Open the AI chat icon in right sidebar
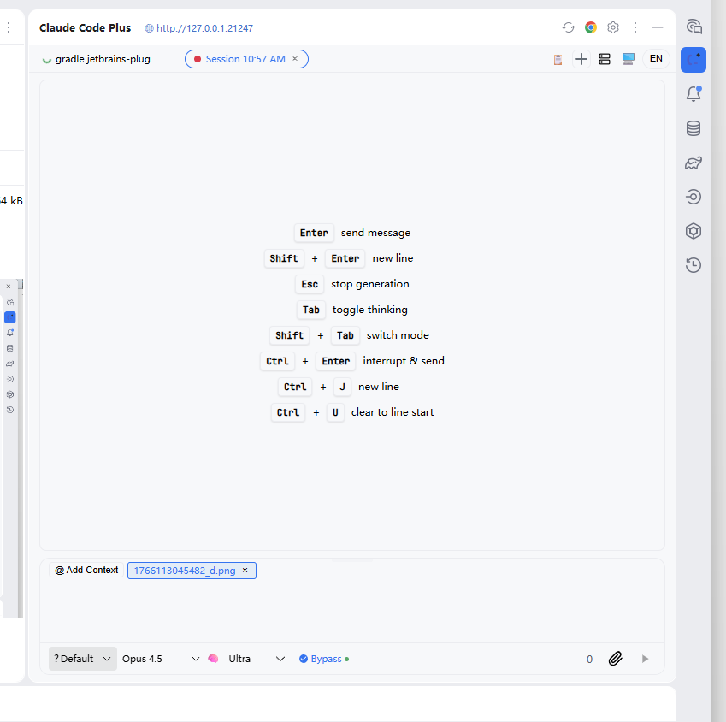Screen dimensions: 726x722 (694, 27)
